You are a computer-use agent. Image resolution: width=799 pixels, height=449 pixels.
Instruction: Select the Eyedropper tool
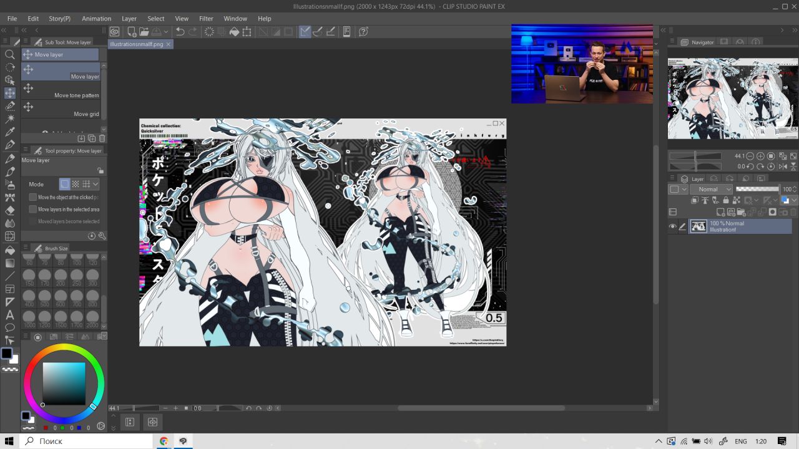(x=10, y=132)
